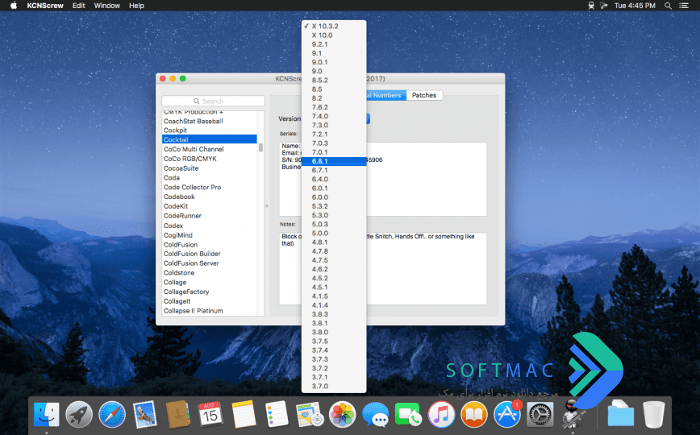Open the Launchpad rocket icon
Viewport: 700px width, 435px height.
79,415
